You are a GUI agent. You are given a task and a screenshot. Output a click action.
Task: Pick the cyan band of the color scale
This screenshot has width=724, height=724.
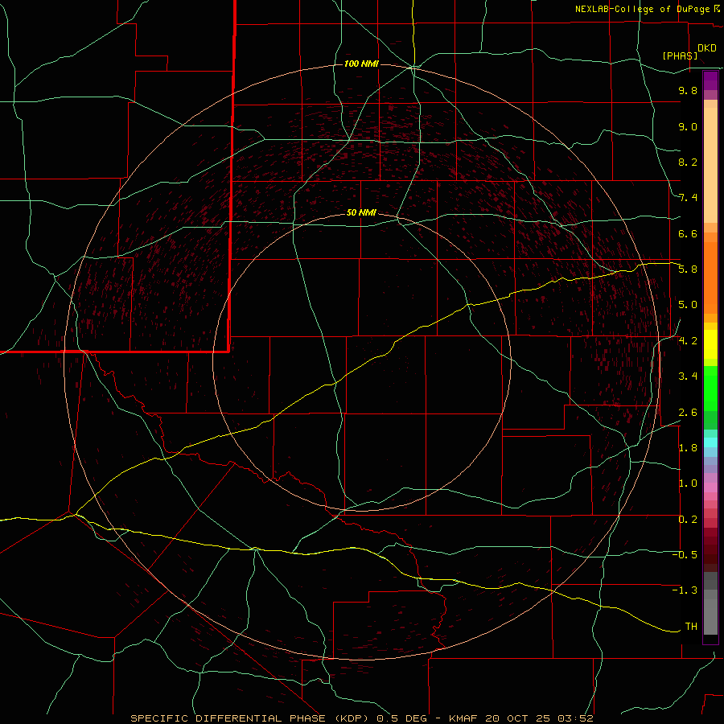click(x=710, y=442)
